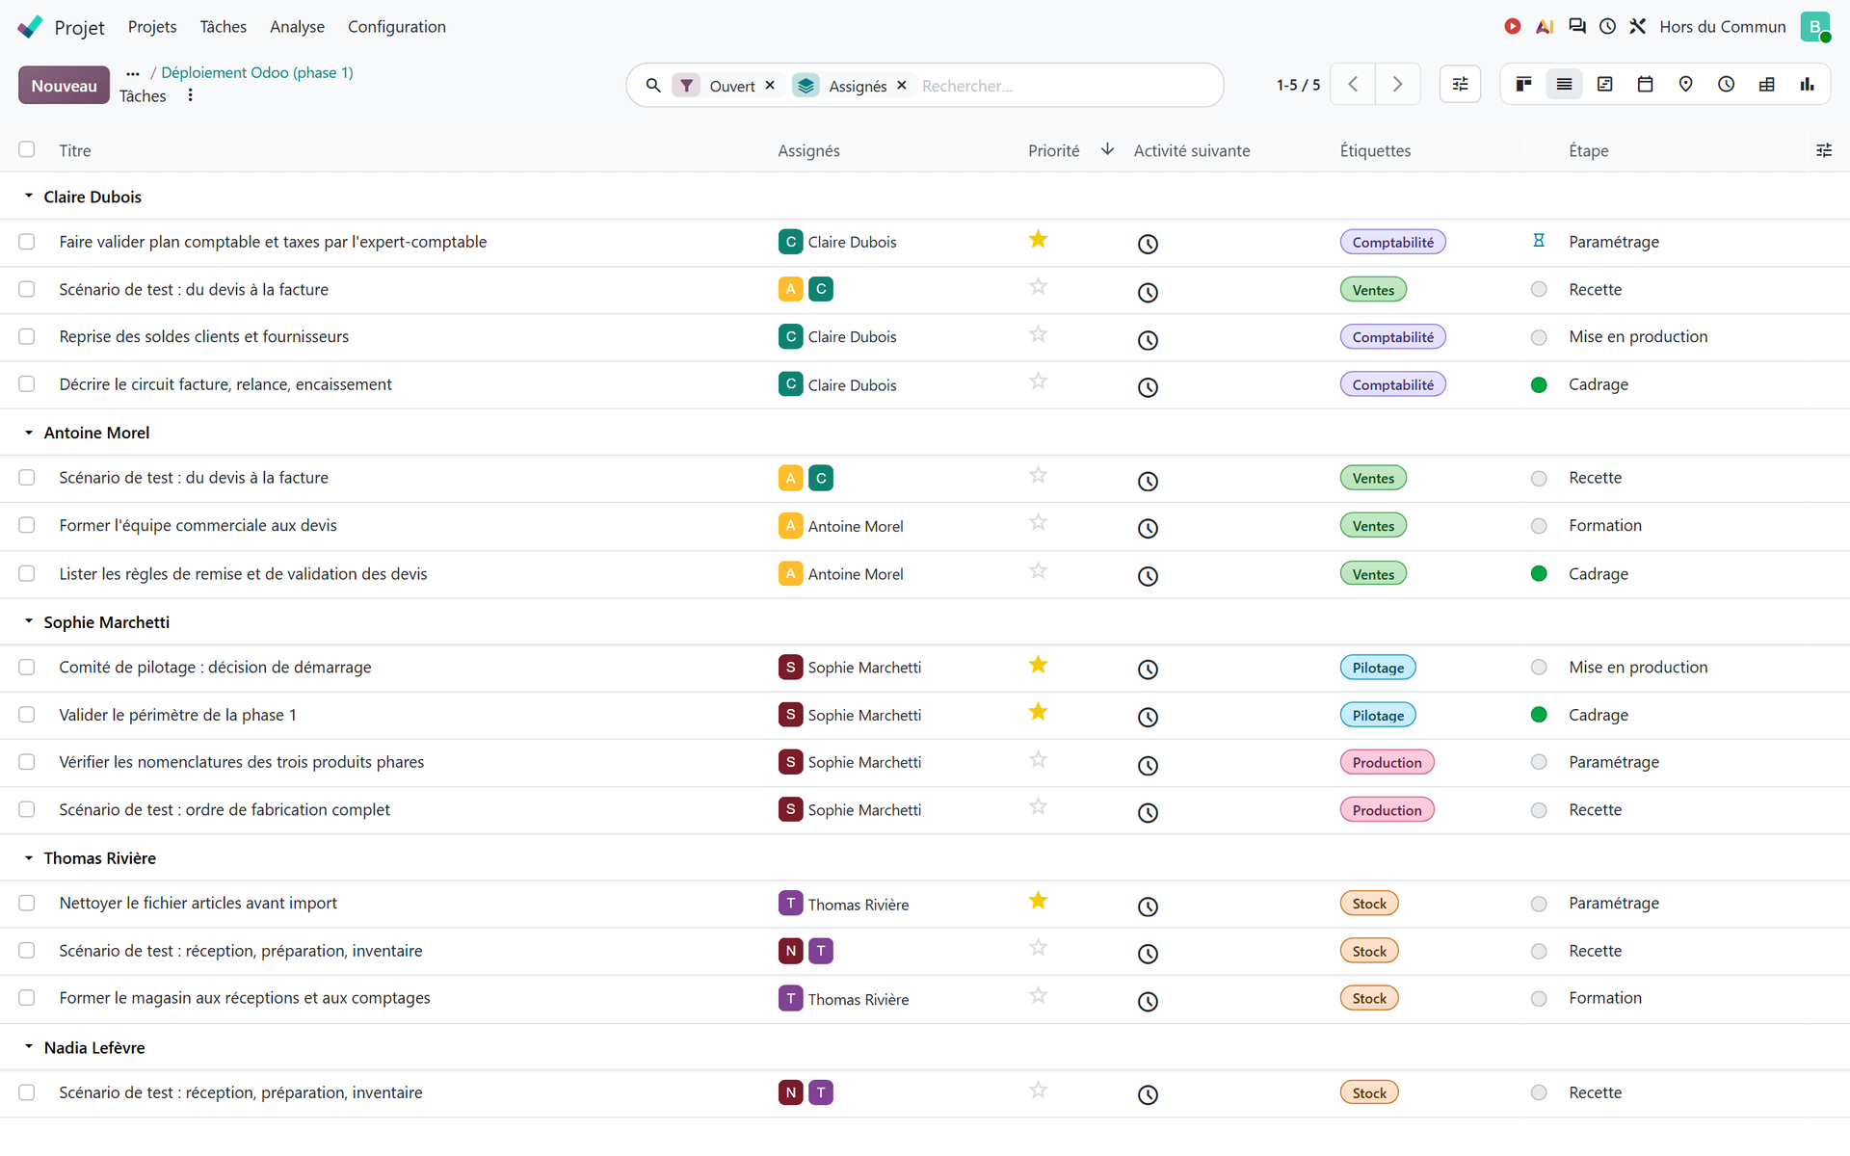Open the Tâches menu
1850x1156 pixels.
pyautogui.click(x=224, y=27)
